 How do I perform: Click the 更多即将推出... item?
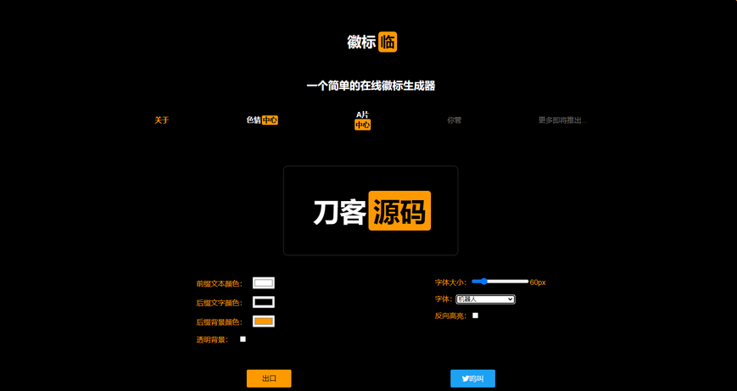(x=561, y=120)
